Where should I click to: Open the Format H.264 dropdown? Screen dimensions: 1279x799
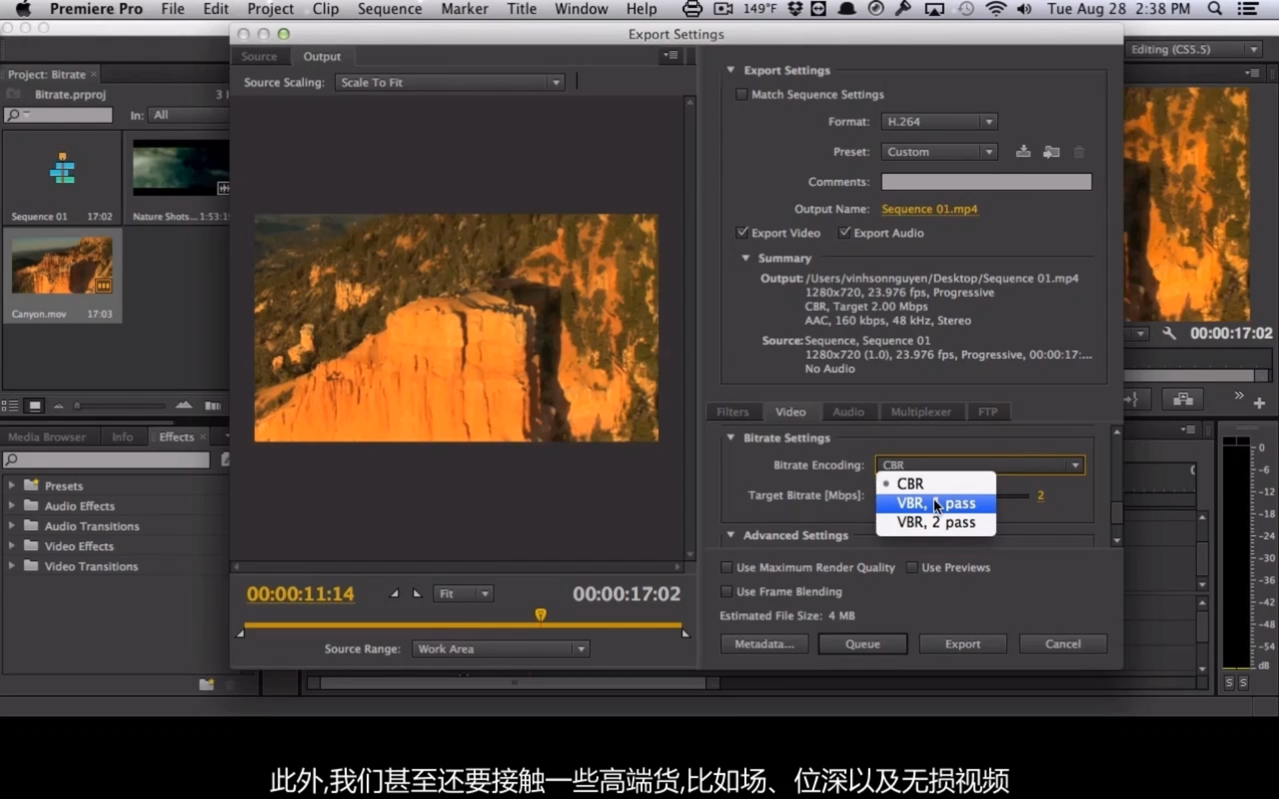click(x=939, y=122)
